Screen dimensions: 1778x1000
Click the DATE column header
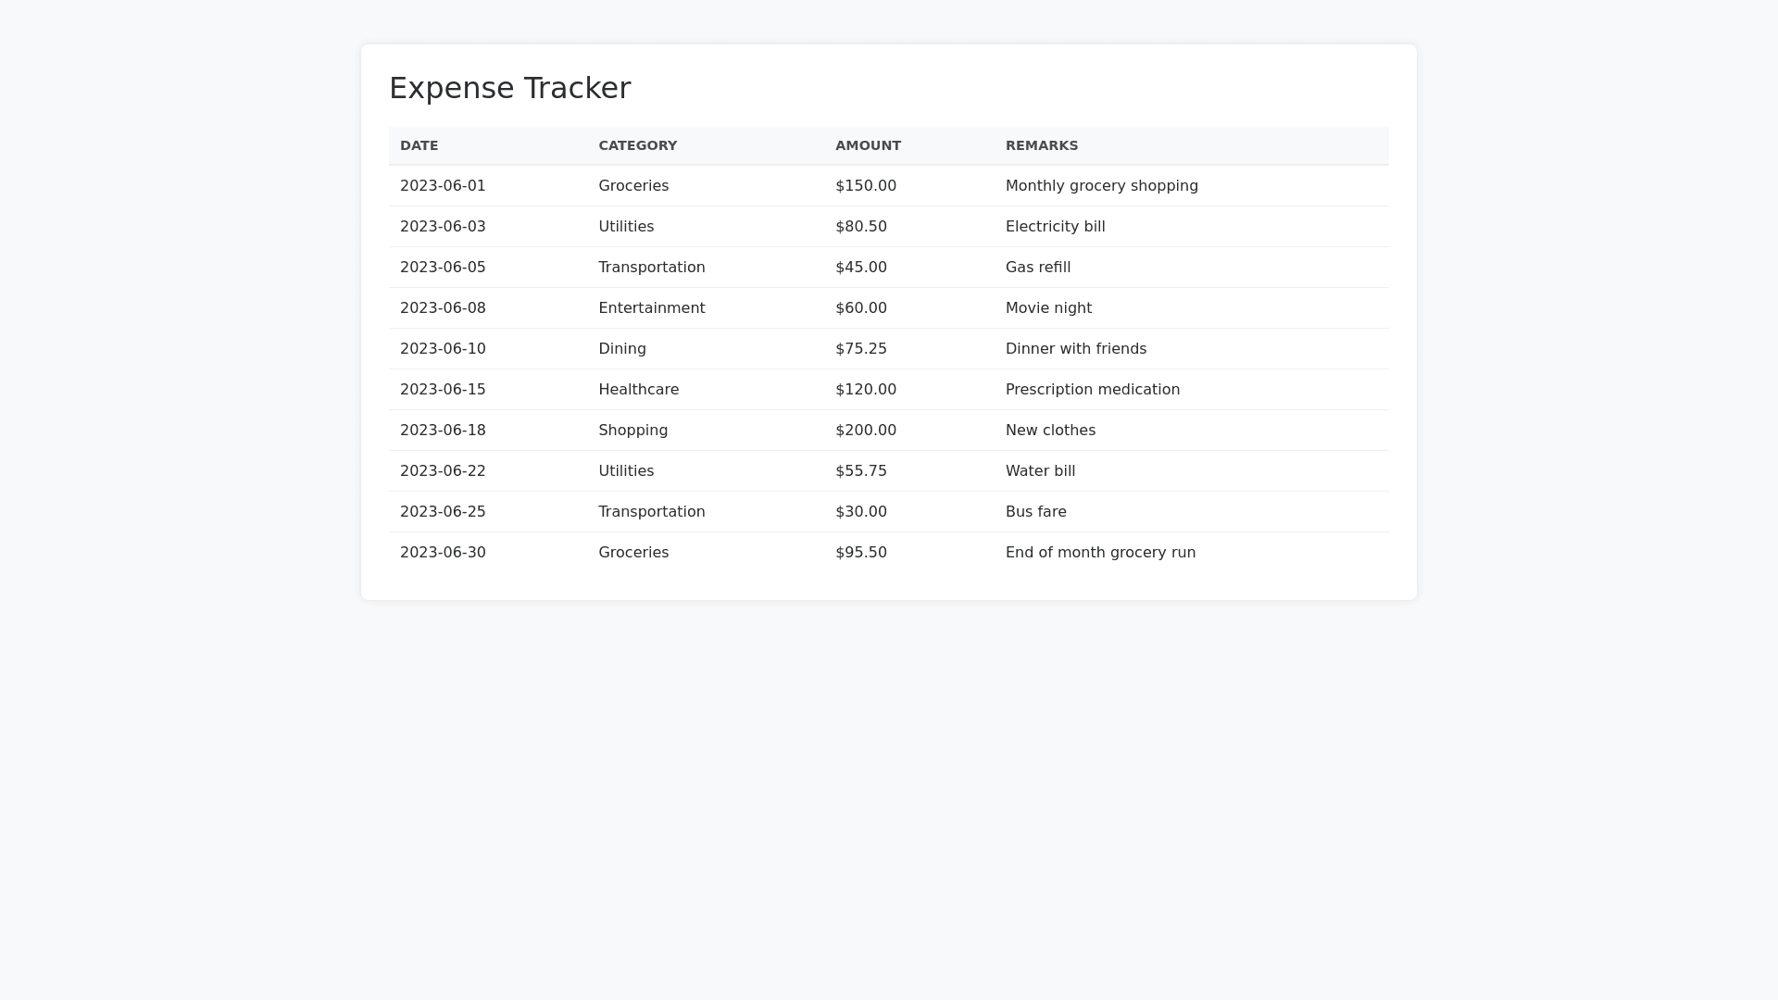pyautogui.click(x=419, y=145)
